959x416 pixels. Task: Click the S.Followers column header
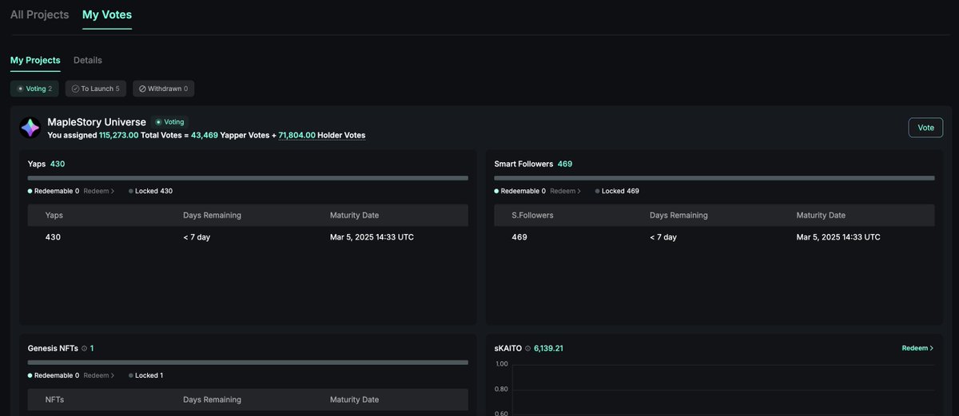pos(532,216)
